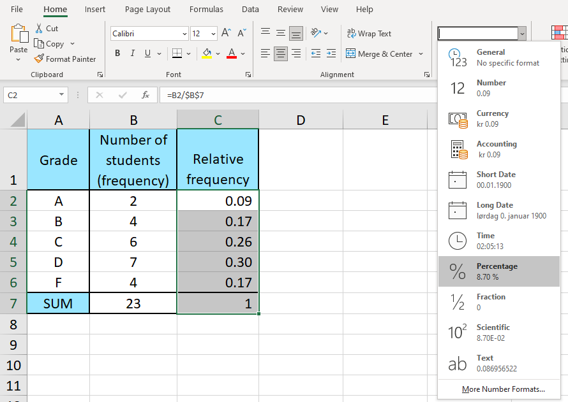Screen dimensions: 568x402
Task: Click the More Number Formats link
Action: point(504,389)
